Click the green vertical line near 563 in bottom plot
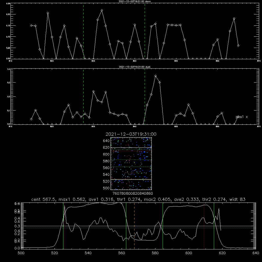This screenshot has height=262, width=262. (126, 226)
